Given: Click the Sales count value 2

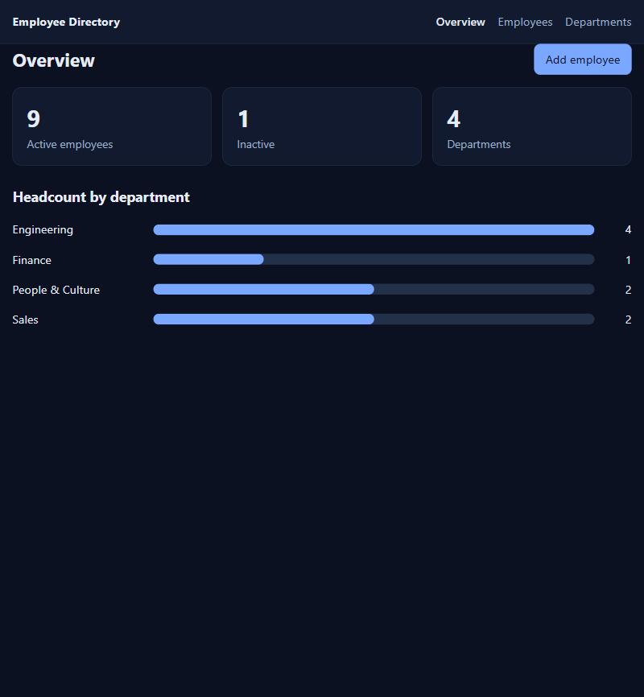Looking at the screenshot, I should coord(628,320).
